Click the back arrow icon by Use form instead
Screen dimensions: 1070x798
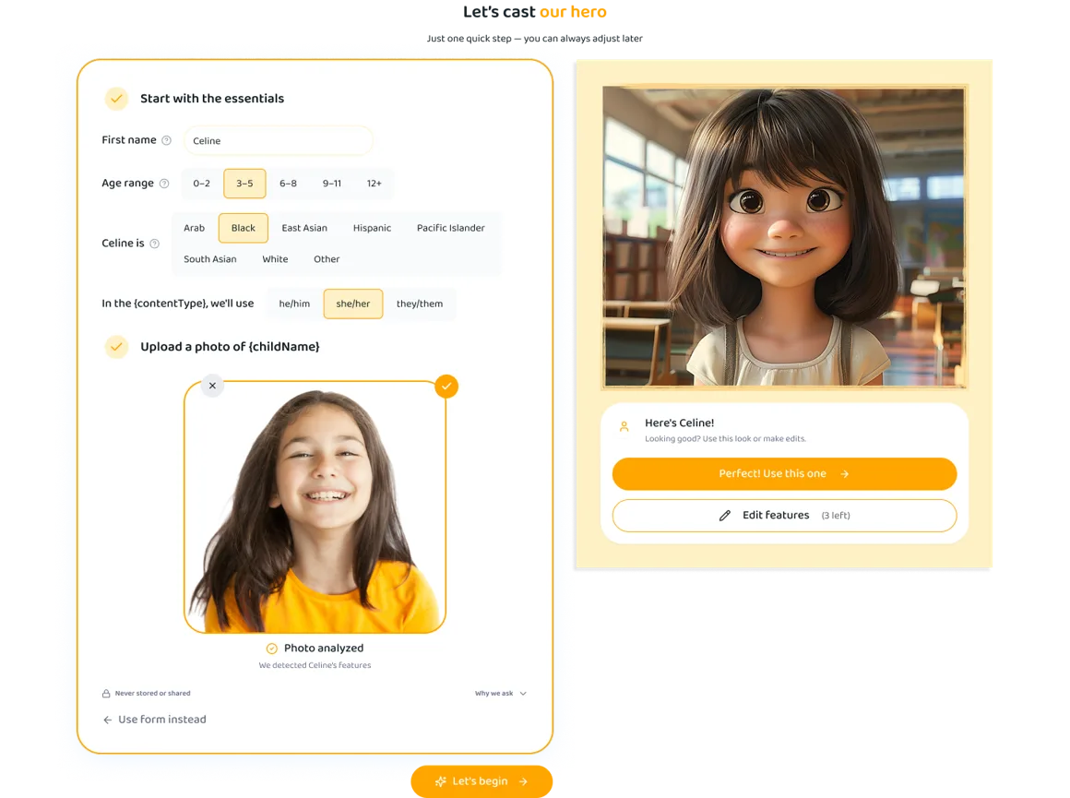click(x=107, y=720)
